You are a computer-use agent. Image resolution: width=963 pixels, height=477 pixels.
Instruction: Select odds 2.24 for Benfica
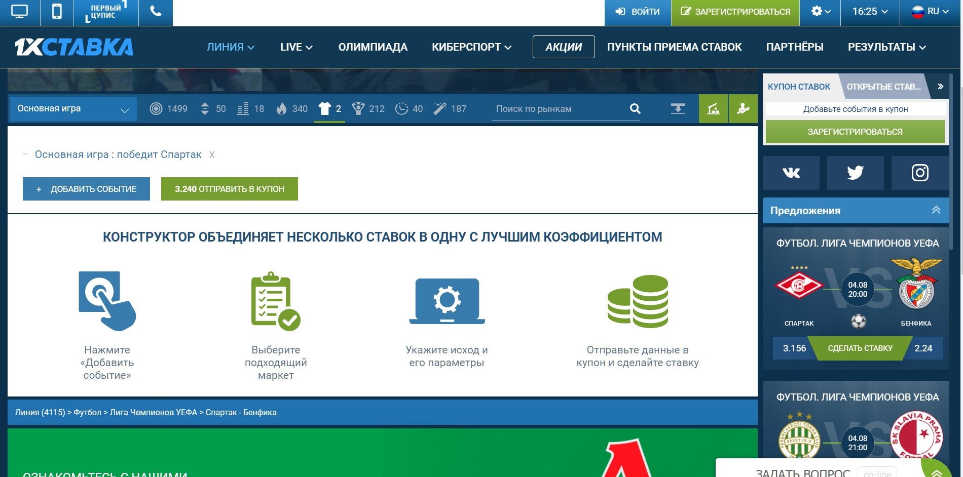coord(923,348)
